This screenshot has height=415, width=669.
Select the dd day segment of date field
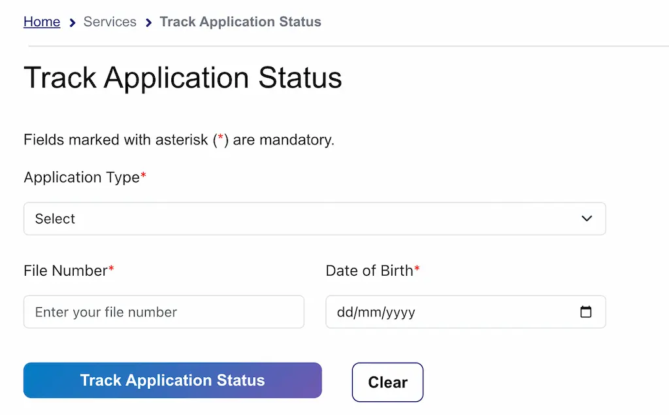click(x=344, y=312)
